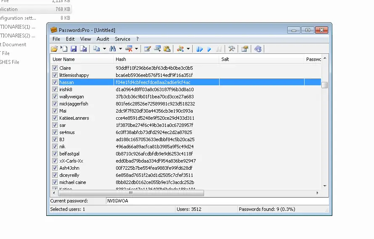Open the Edit menu
The image size is (374, 239).
coord(70,39)
